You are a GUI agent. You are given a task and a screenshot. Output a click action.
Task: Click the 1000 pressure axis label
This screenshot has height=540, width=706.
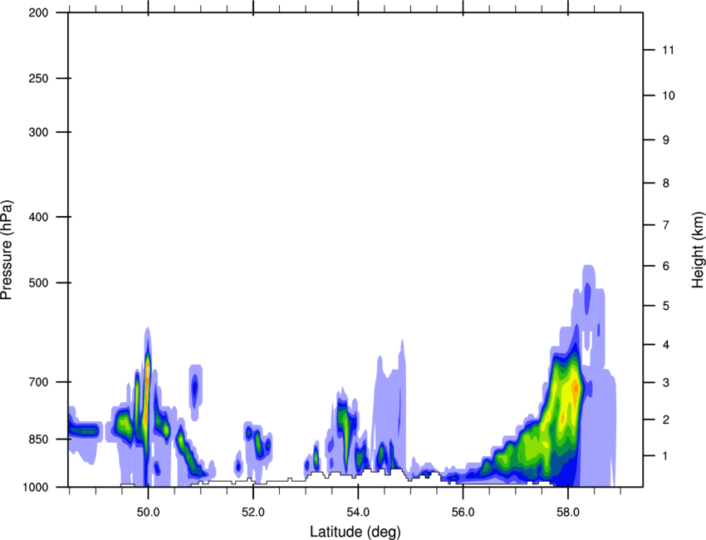click(35, 488)
